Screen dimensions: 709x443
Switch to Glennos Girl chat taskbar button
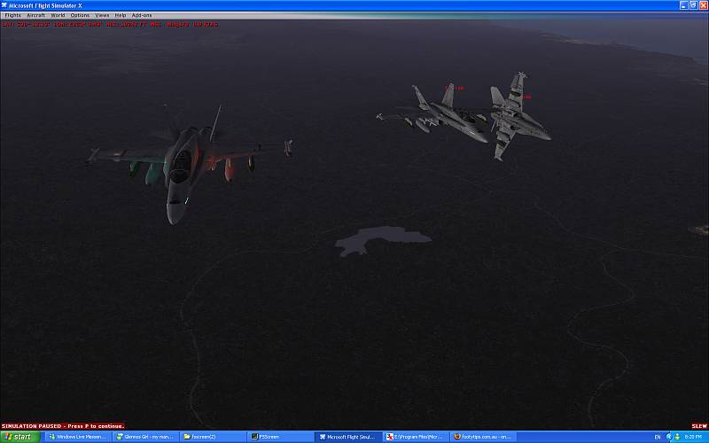[144, 437]
